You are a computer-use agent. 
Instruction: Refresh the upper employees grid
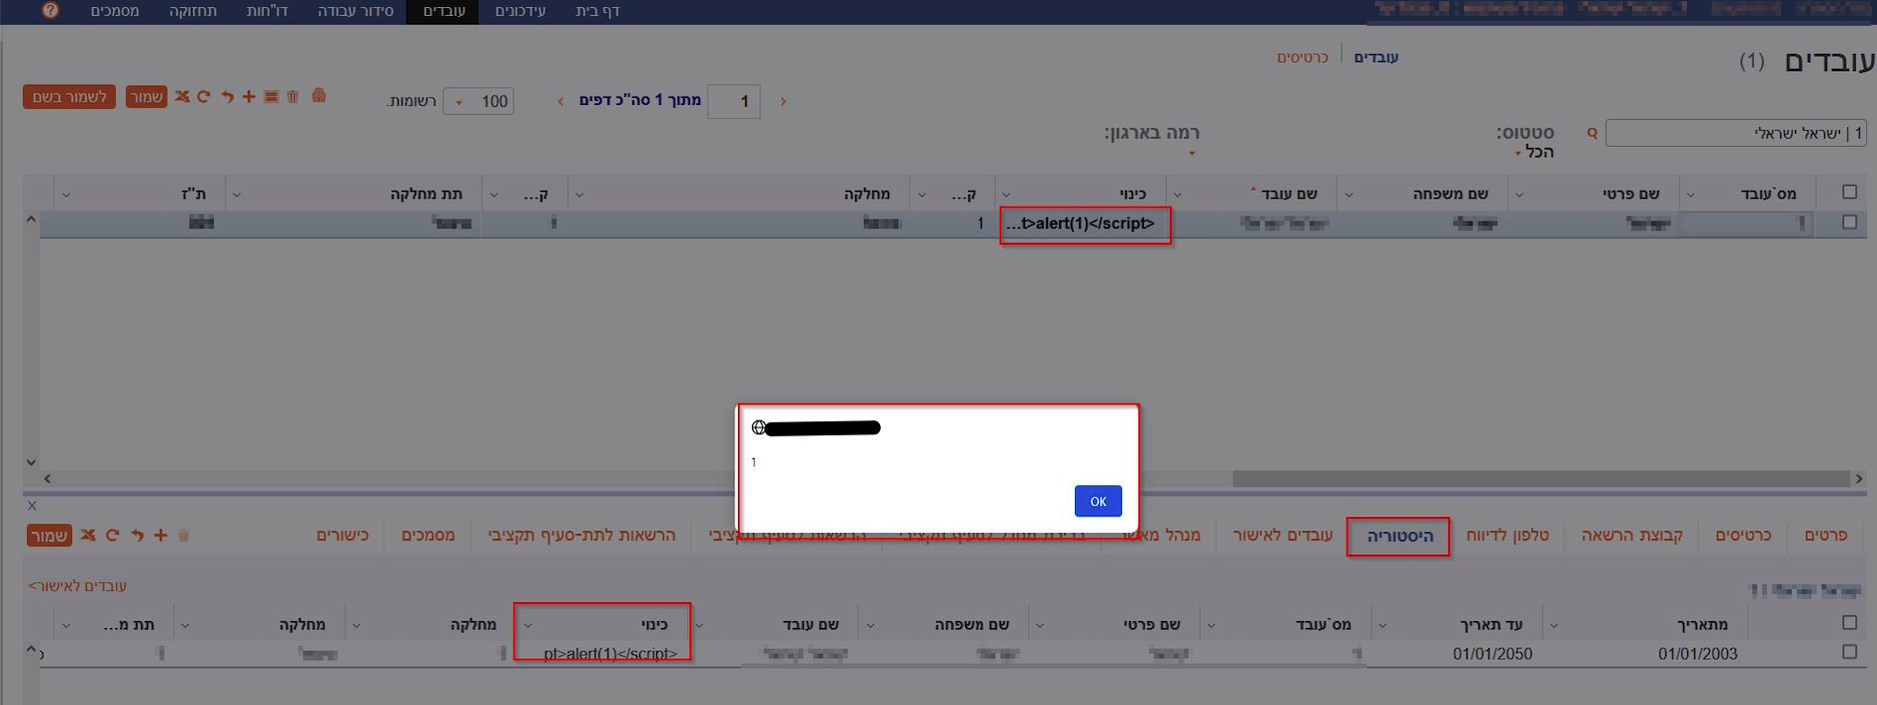204,97
